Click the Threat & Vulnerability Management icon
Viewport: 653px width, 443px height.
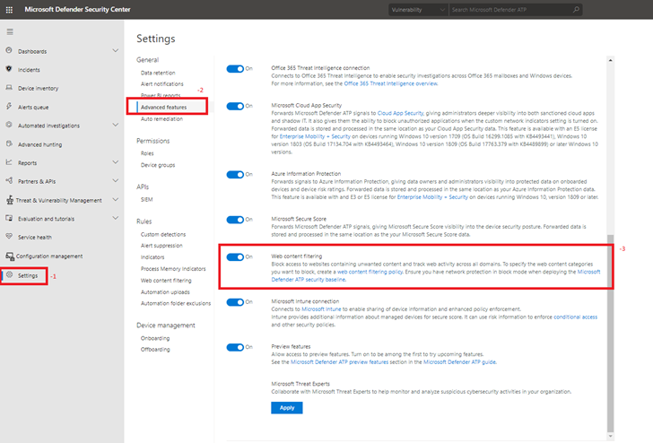coord(10,200)
